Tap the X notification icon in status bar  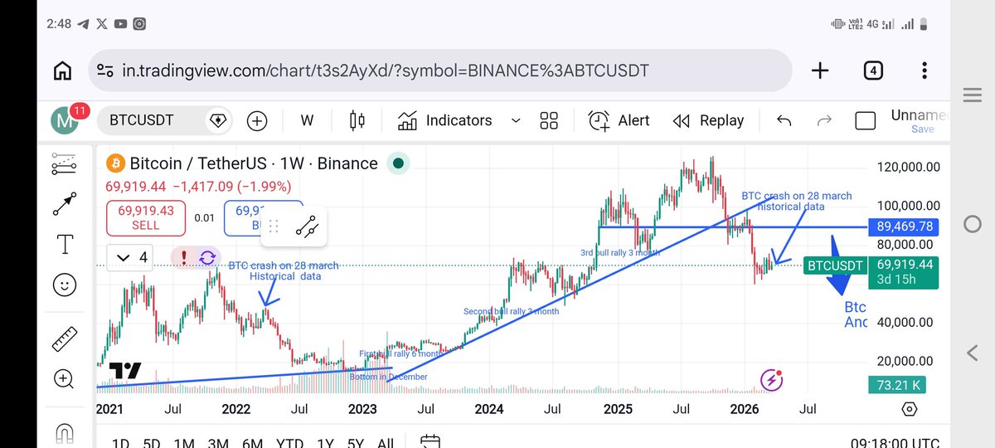coord(102,24)
